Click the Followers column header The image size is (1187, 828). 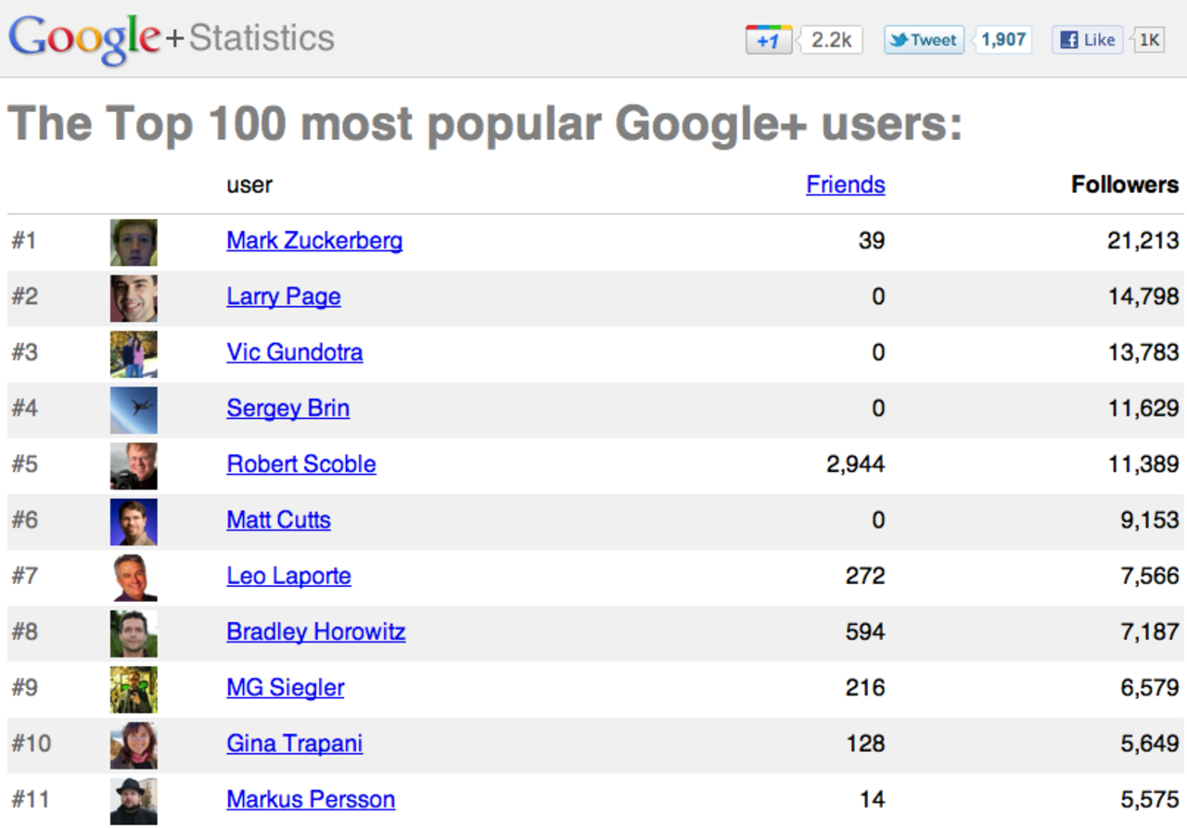pos(1124,185)
